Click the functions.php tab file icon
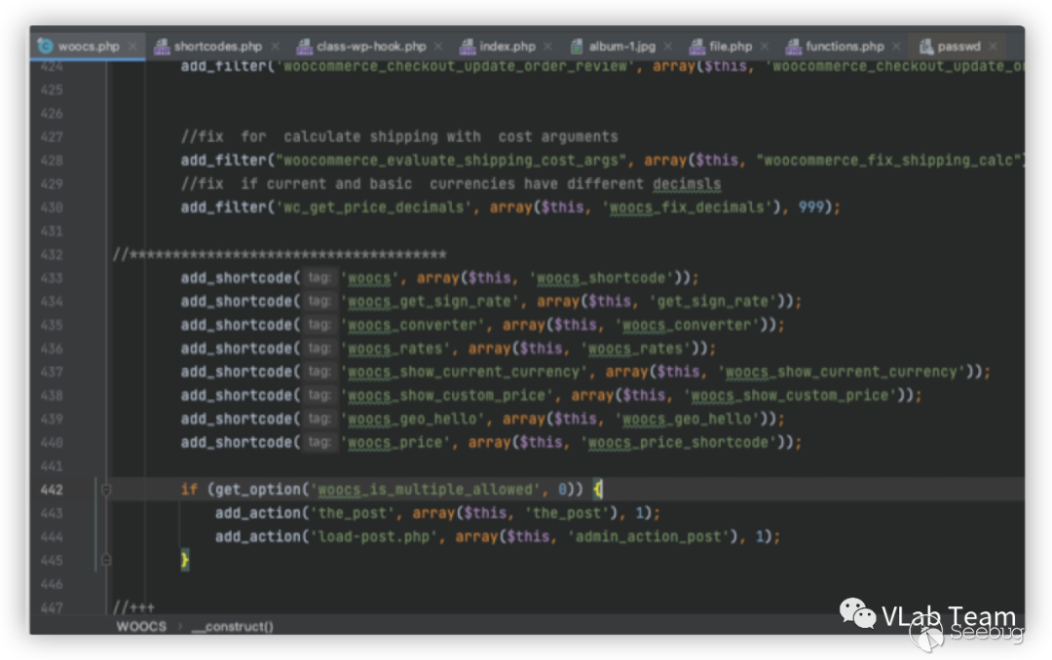 793,46
